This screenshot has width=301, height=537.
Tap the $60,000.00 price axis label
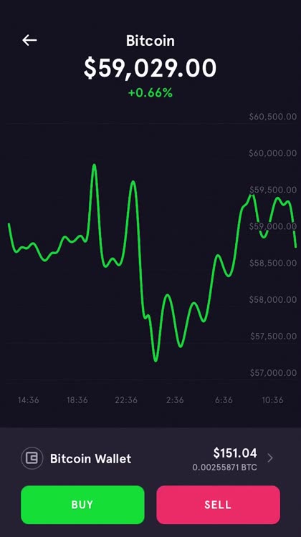click(x=273, y=153)
